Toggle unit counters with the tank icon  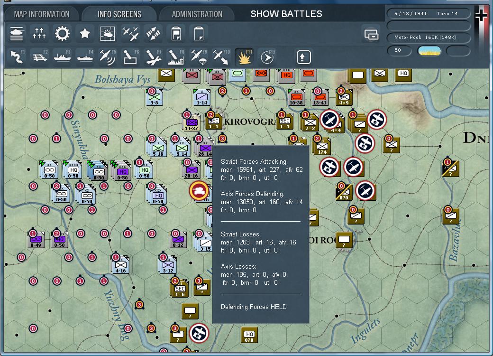click(x=16, y=34)
